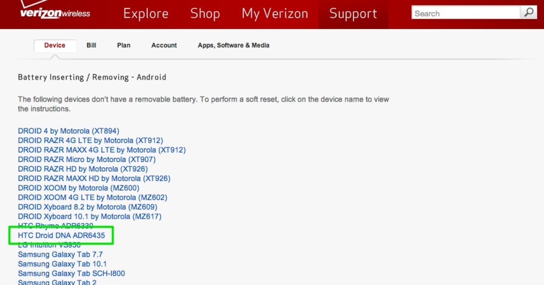Screen dimensions: 544x285
Task: Open DROID Xyboard 10.1 (MZ617) link
Action: tap(90, 216)
